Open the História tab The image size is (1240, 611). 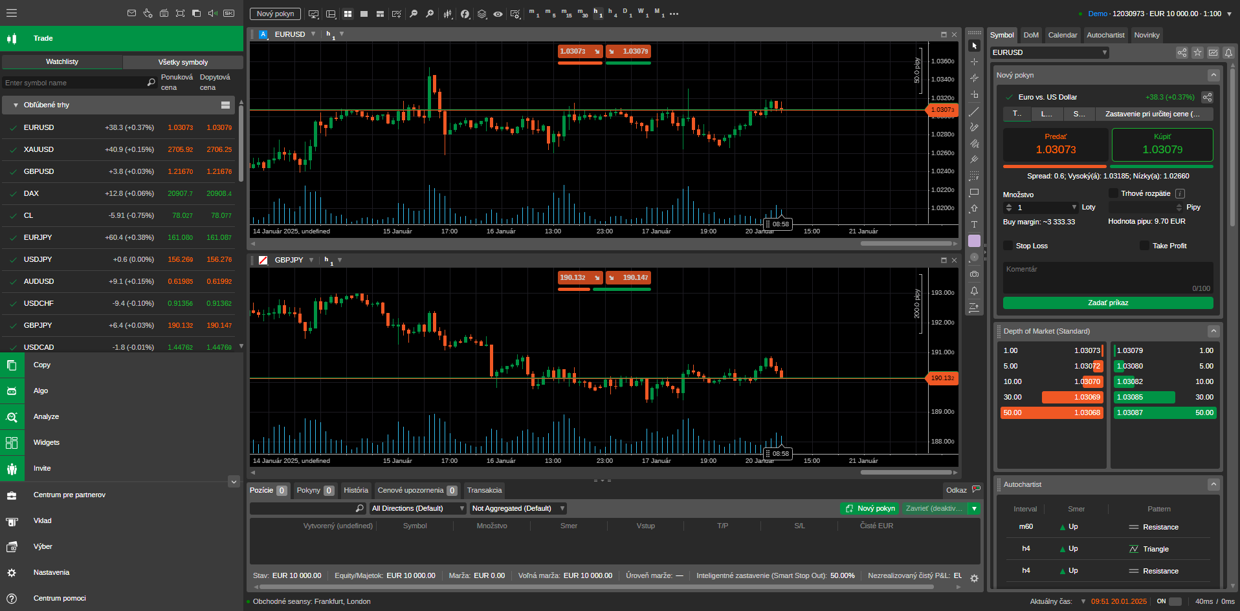tap(355, 490)
